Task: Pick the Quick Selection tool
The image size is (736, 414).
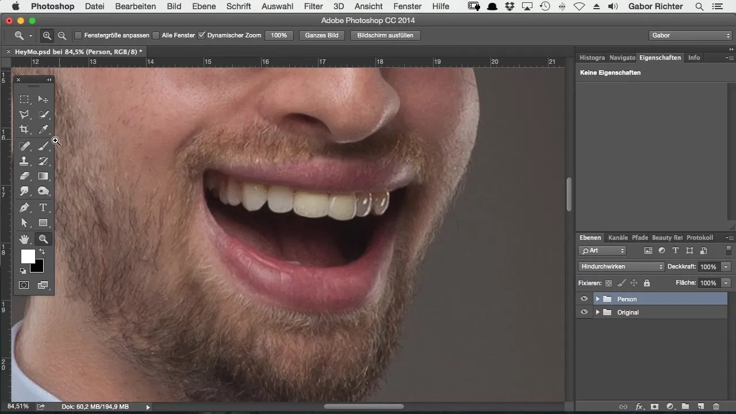Action: click(43, 115)
